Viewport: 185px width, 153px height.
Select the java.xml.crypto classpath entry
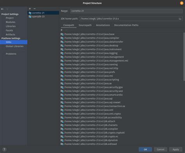(91, 114)
